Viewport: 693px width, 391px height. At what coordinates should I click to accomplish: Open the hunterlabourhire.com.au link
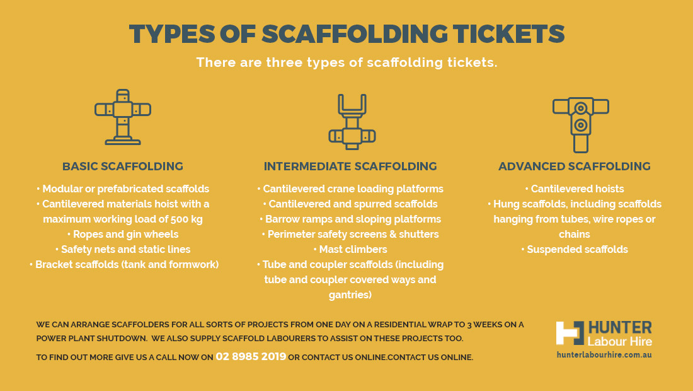click(x=604, y=354)
